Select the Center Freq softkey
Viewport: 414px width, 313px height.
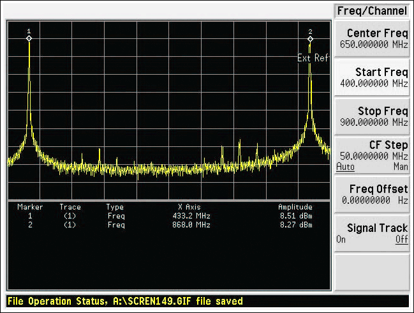(x=372, y=38)
